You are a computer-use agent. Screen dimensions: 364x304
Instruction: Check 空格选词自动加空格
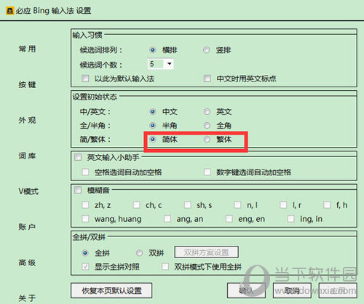85,172
